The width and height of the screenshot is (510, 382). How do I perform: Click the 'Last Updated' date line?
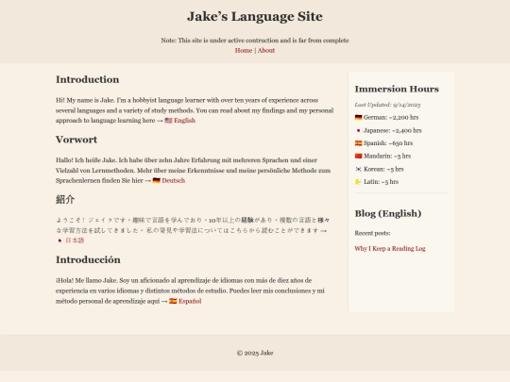(x=387, y=105)
